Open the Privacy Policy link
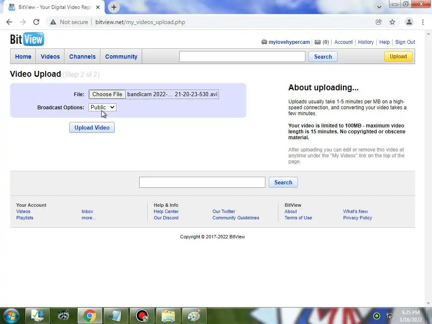Image resolution: width=432 pixels, height=324 pixels. click(358, 218)
